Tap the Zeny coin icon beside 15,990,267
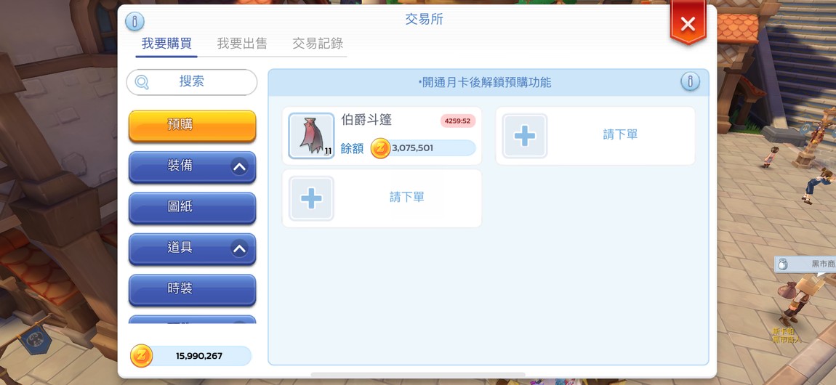 [141, 356]
